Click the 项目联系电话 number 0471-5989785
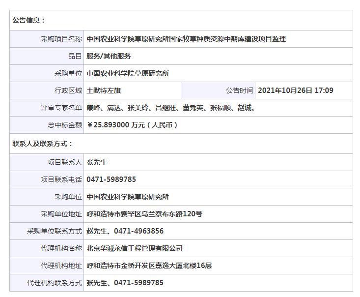Viewport: 360px width, 297px height. pyautogui.click(x=111, y=179)
